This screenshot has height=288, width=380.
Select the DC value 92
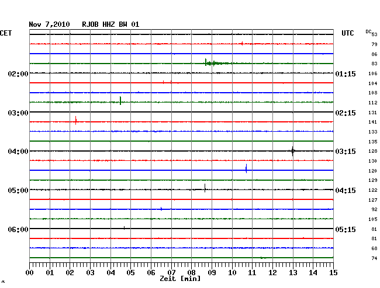(x=374, y=209)
